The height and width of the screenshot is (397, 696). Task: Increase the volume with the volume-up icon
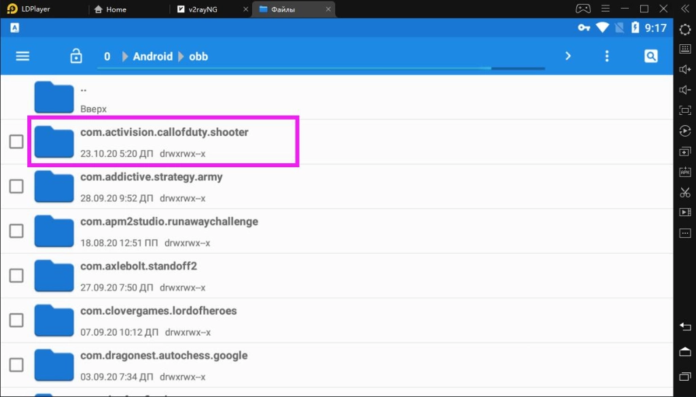[685, 69]
